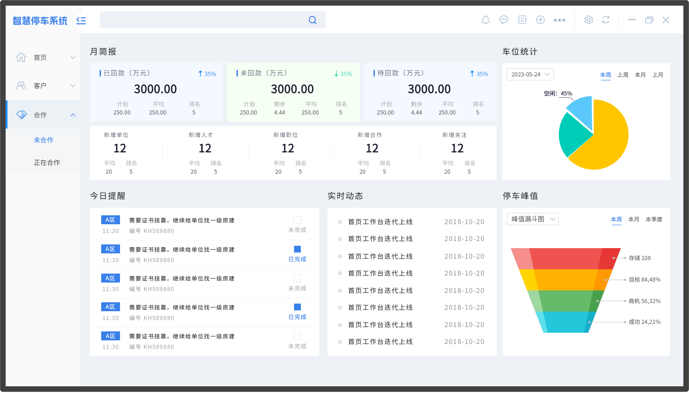Open the settings gear icon
Viewport: 689px width, 393px height.
(588, 20)
